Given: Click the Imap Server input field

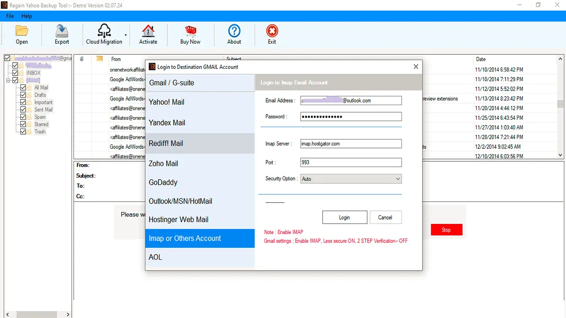Looking at the screenshot, I should (x=351, y=144).
